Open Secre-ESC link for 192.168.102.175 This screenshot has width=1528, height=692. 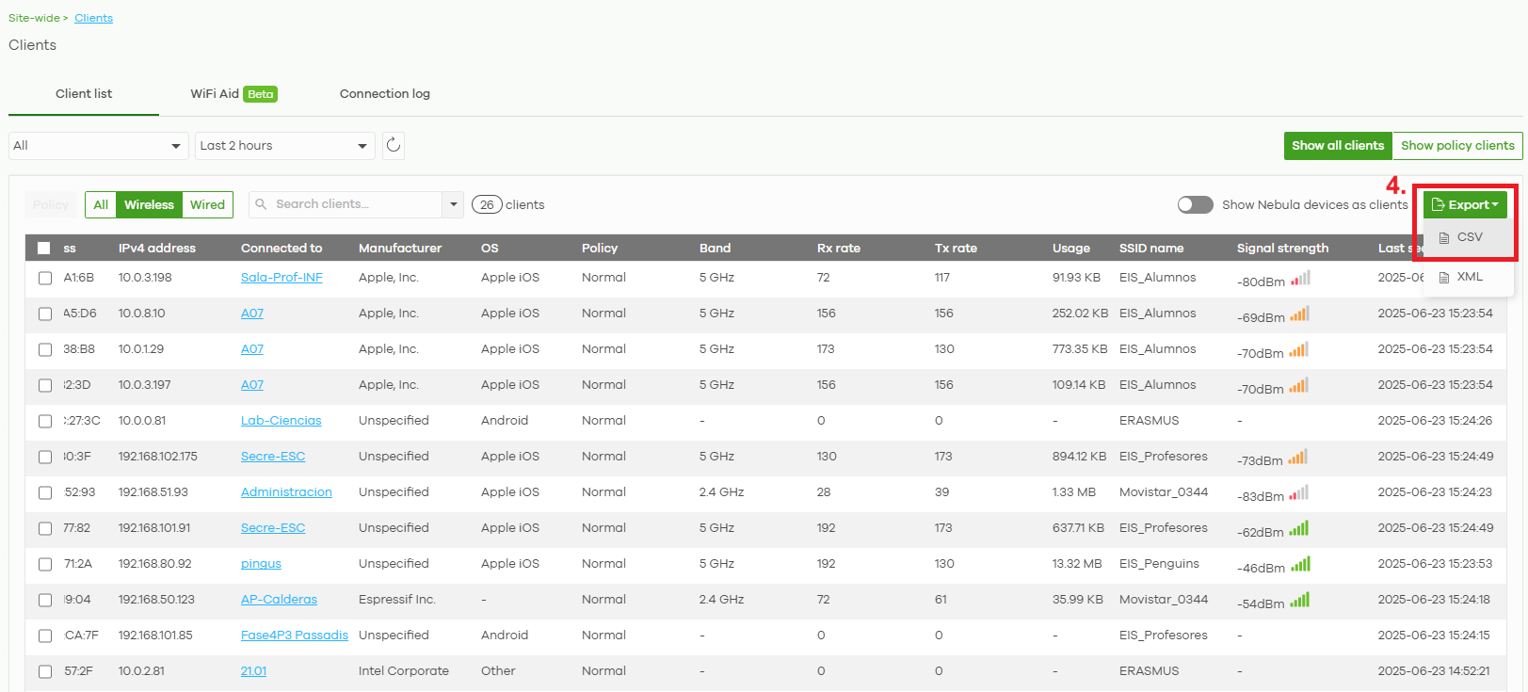(273, 457)
